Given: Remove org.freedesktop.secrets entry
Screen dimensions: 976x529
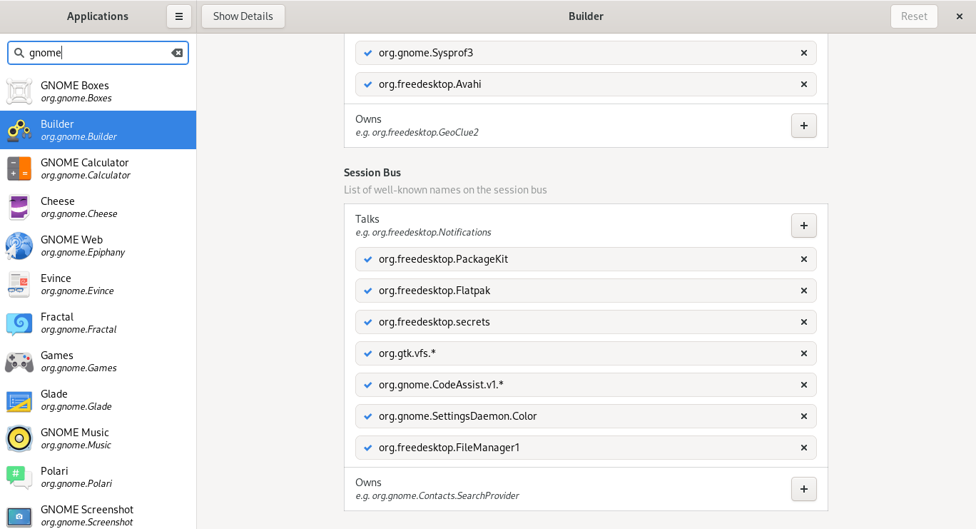Looking at the screenshot, I should click(804, 322).
